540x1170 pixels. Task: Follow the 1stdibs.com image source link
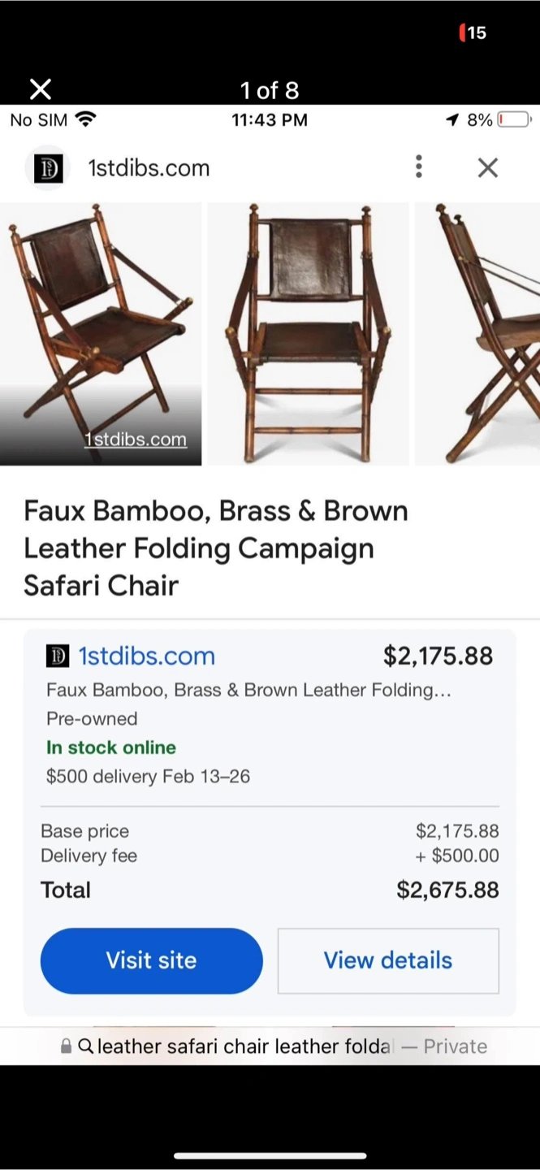136,440
